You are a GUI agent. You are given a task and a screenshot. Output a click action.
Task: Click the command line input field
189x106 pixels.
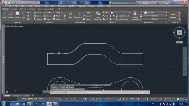pyautogui.click(x=100, y=92)
